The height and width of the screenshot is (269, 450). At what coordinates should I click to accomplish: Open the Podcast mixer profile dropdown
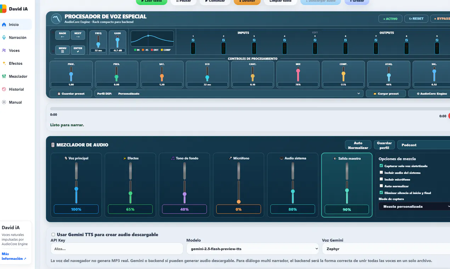pos(424,145)
